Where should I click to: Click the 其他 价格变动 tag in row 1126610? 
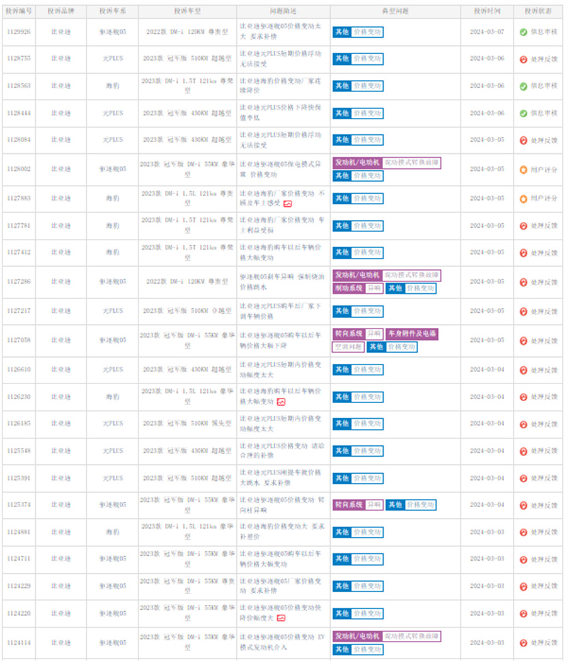(358, 370)
